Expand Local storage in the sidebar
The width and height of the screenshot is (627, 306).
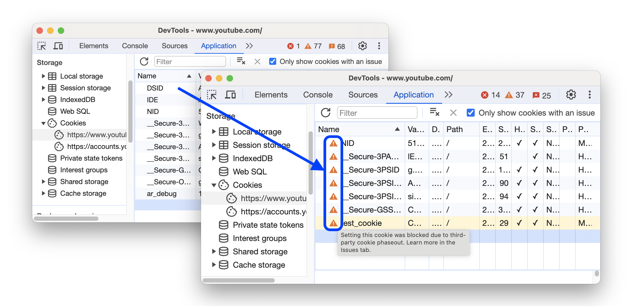pyautogui.click(x=212, y=131)
